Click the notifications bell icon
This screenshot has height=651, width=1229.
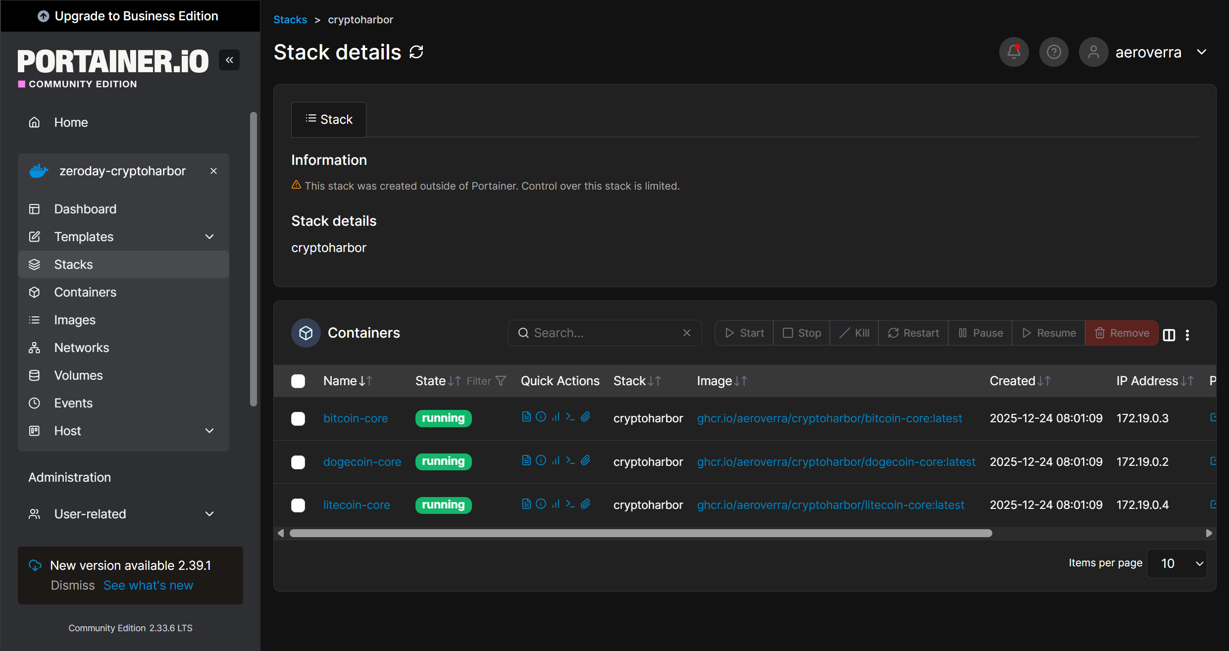(1014, 52)
